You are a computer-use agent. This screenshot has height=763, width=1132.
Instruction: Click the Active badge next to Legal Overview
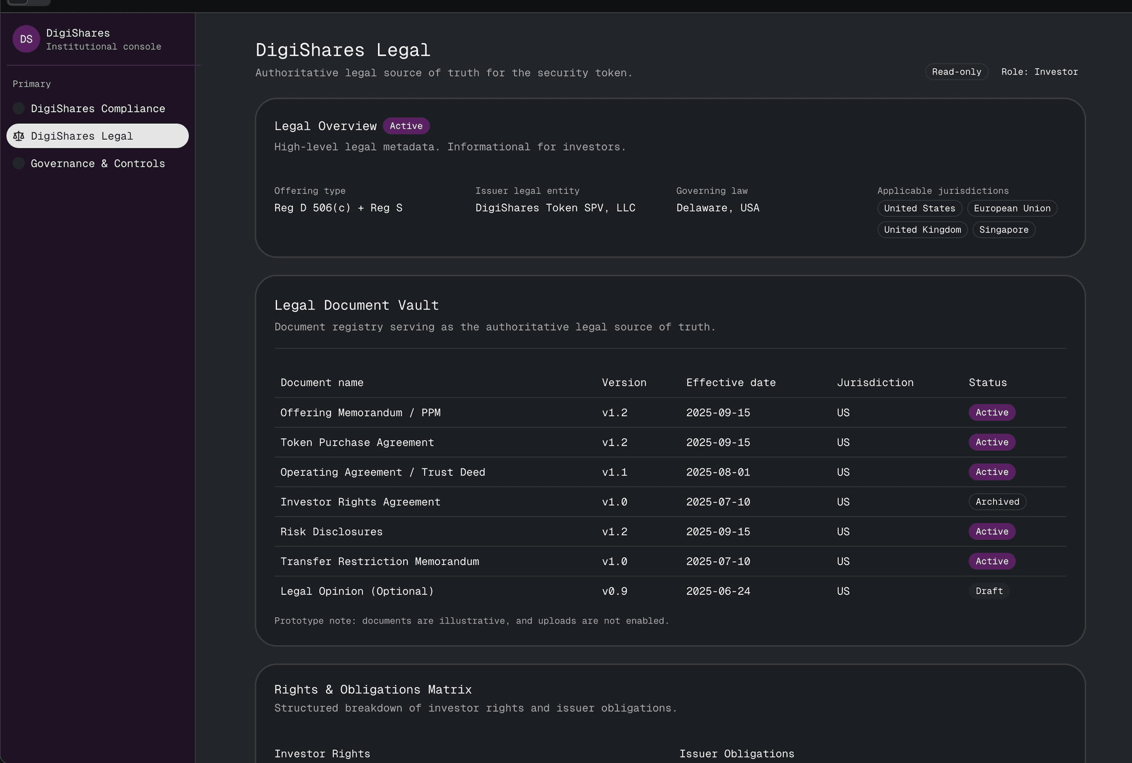(406, 126)
